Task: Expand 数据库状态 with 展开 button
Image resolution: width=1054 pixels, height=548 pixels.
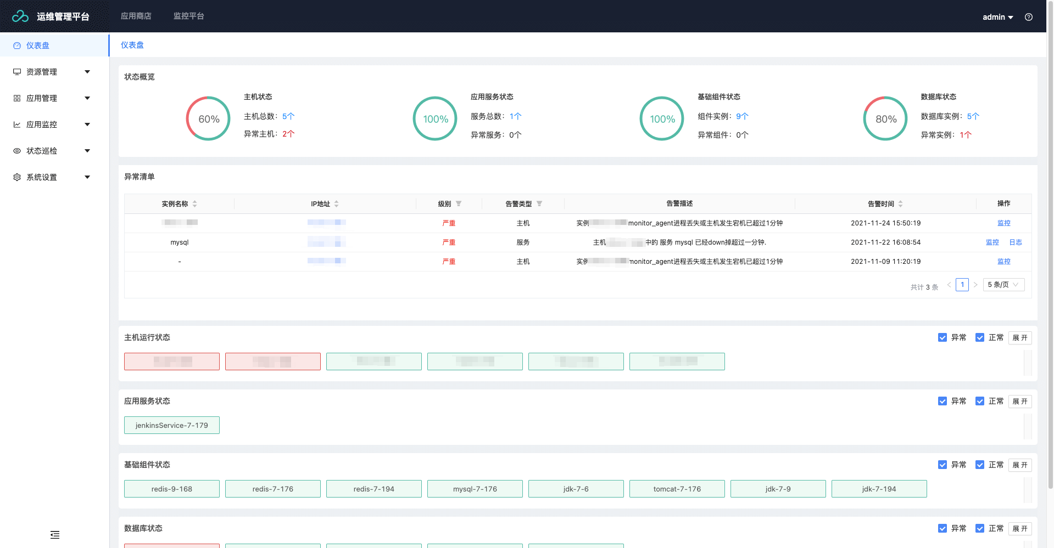Action: pyautogui.click(x=1020, y=529)
